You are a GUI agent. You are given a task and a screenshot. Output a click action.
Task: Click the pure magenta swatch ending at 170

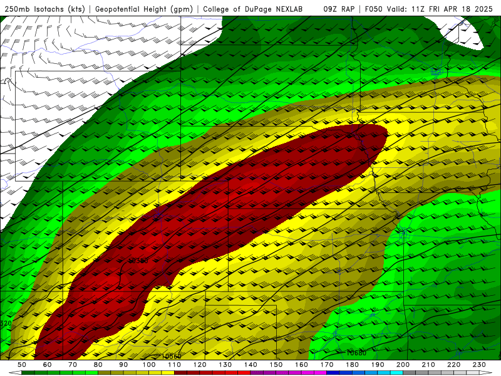320,373
